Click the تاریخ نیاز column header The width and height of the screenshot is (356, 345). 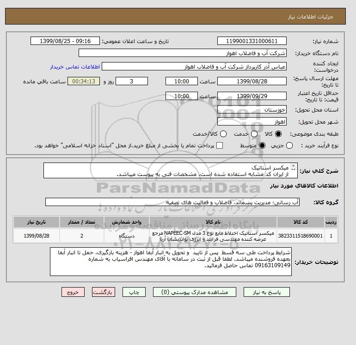[x=37, y=222]
